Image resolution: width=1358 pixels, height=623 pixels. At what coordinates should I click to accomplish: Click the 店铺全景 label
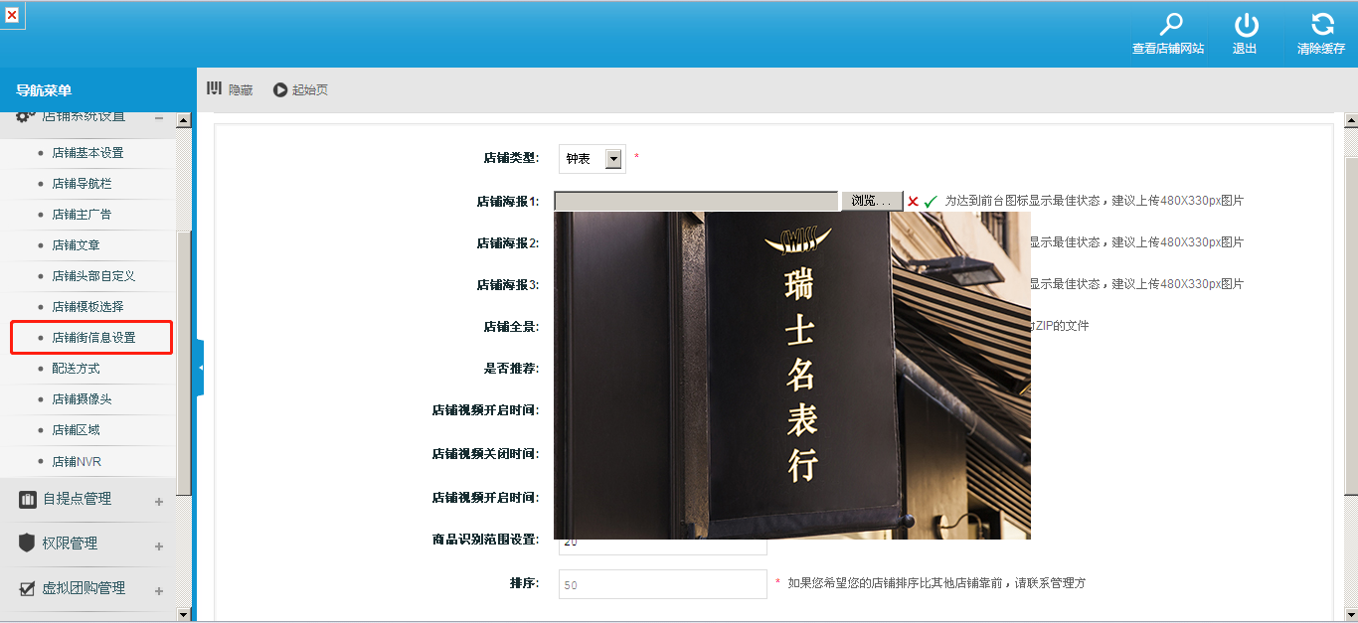click(x=511, y=327)
